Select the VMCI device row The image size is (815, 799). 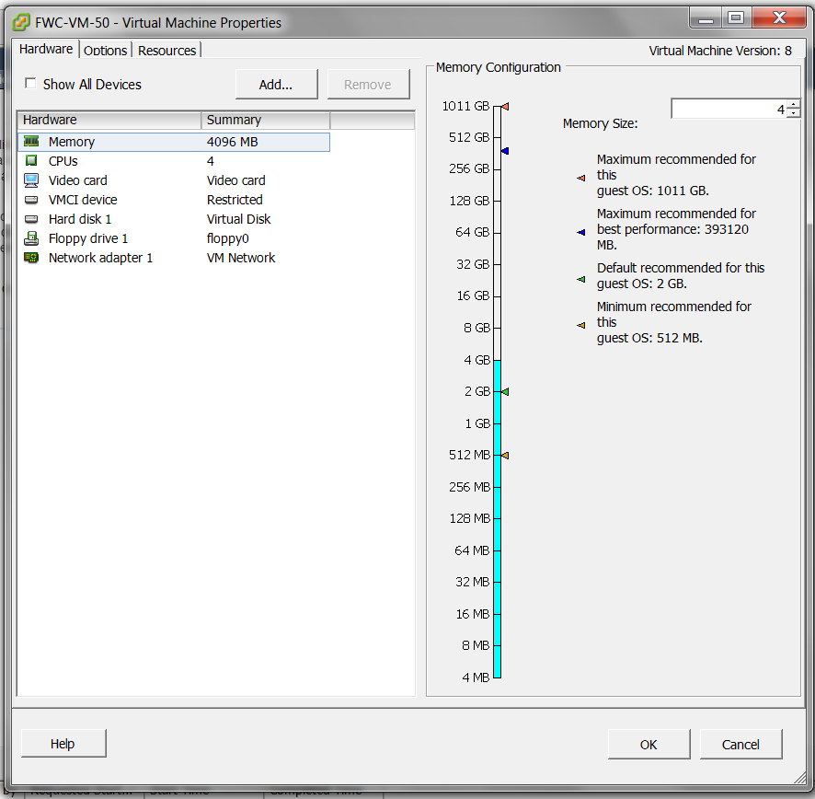(x=174, y=199)
